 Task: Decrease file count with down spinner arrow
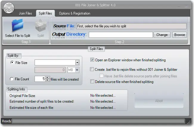[47, 80]
